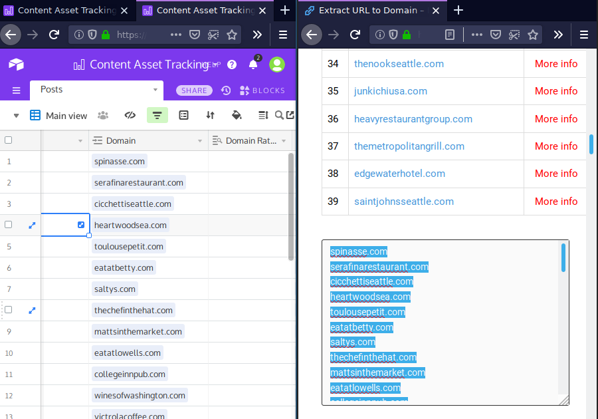
Task: Click the active filter icon
Action: [x=157, y=115]
